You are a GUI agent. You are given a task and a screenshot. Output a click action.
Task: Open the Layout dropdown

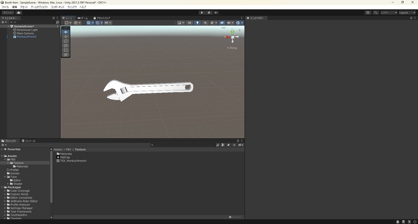[407, 13]
